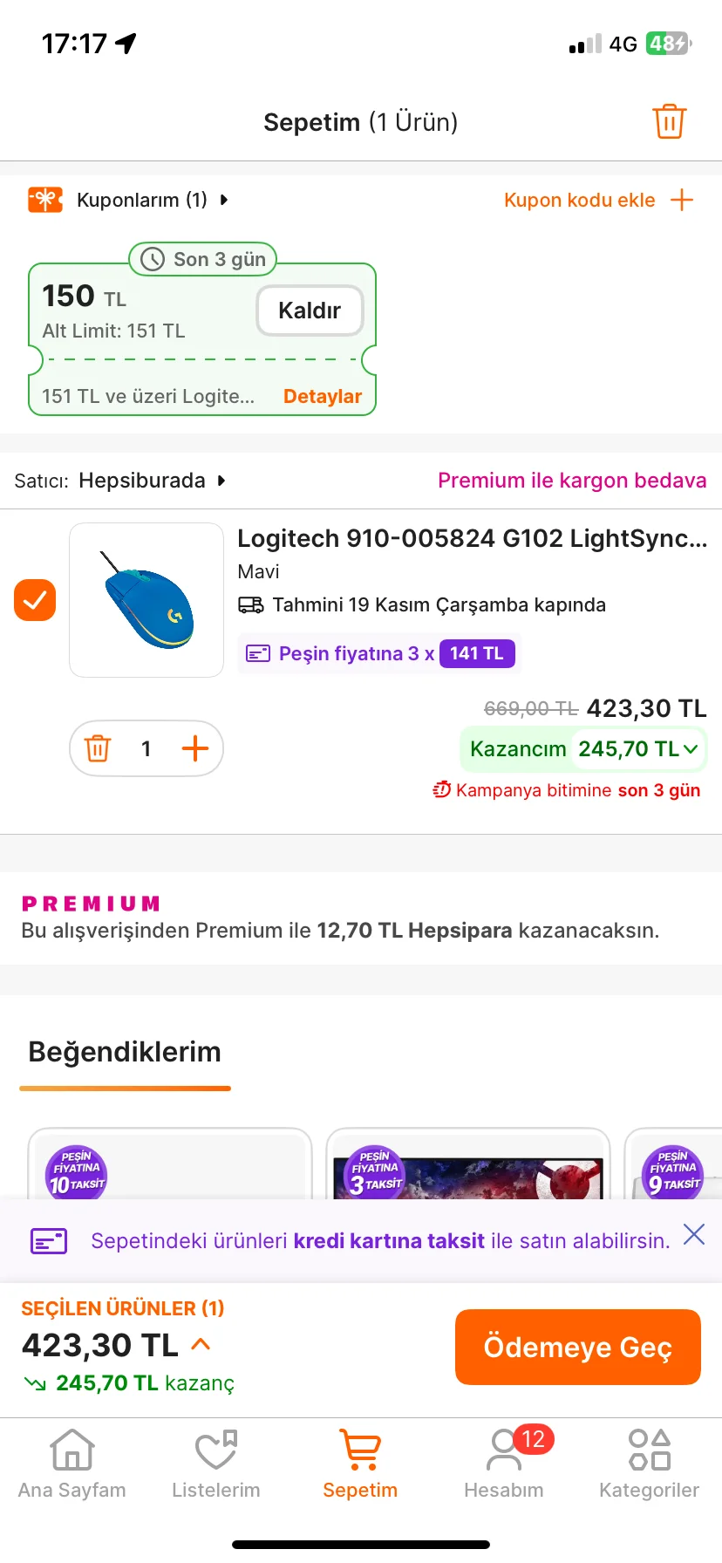Image resolution: width=722 pixels, height=1563 pixels.
Task: Tap the plus icon to add coupon code
Action: 682,200
